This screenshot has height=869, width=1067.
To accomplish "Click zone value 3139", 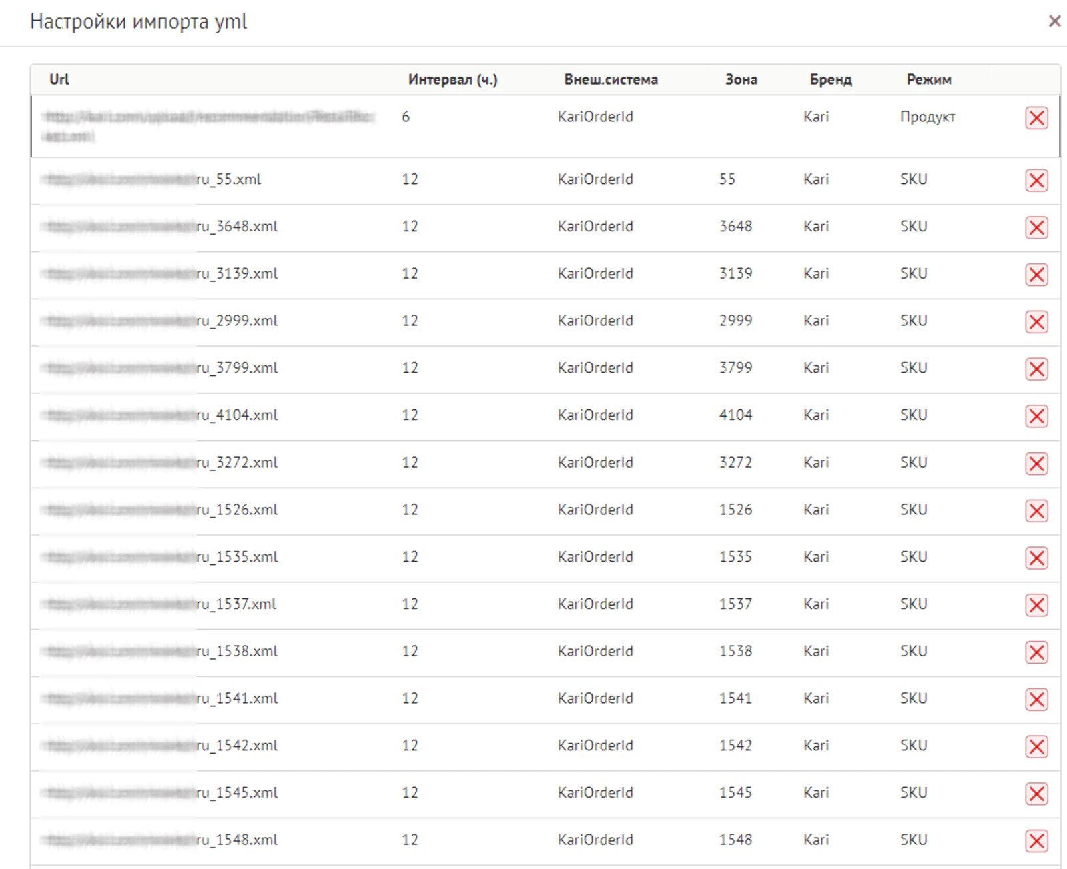I will click(735, 274).
